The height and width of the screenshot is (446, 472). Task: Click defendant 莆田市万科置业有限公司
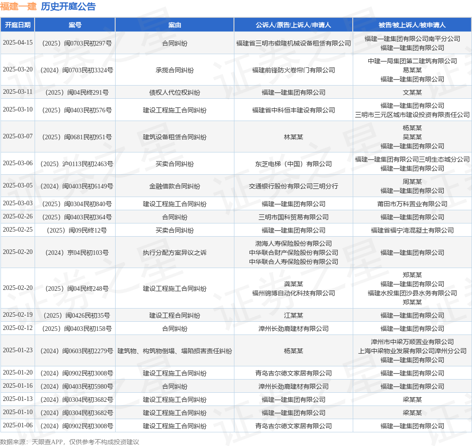click(x=412, y=204)
